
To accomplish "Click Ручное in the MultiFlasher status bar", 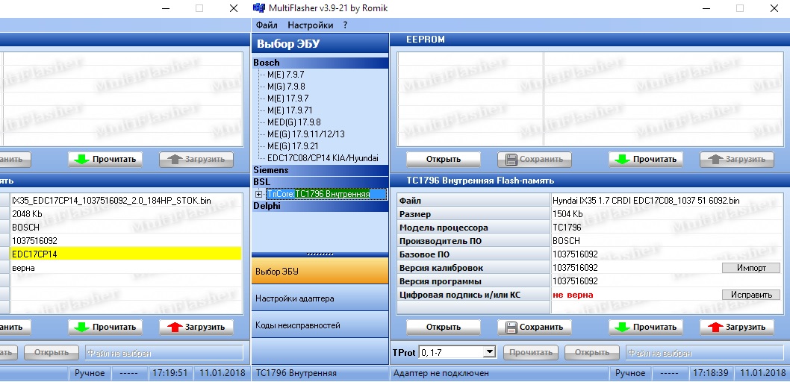I will [x=630, y=374].
